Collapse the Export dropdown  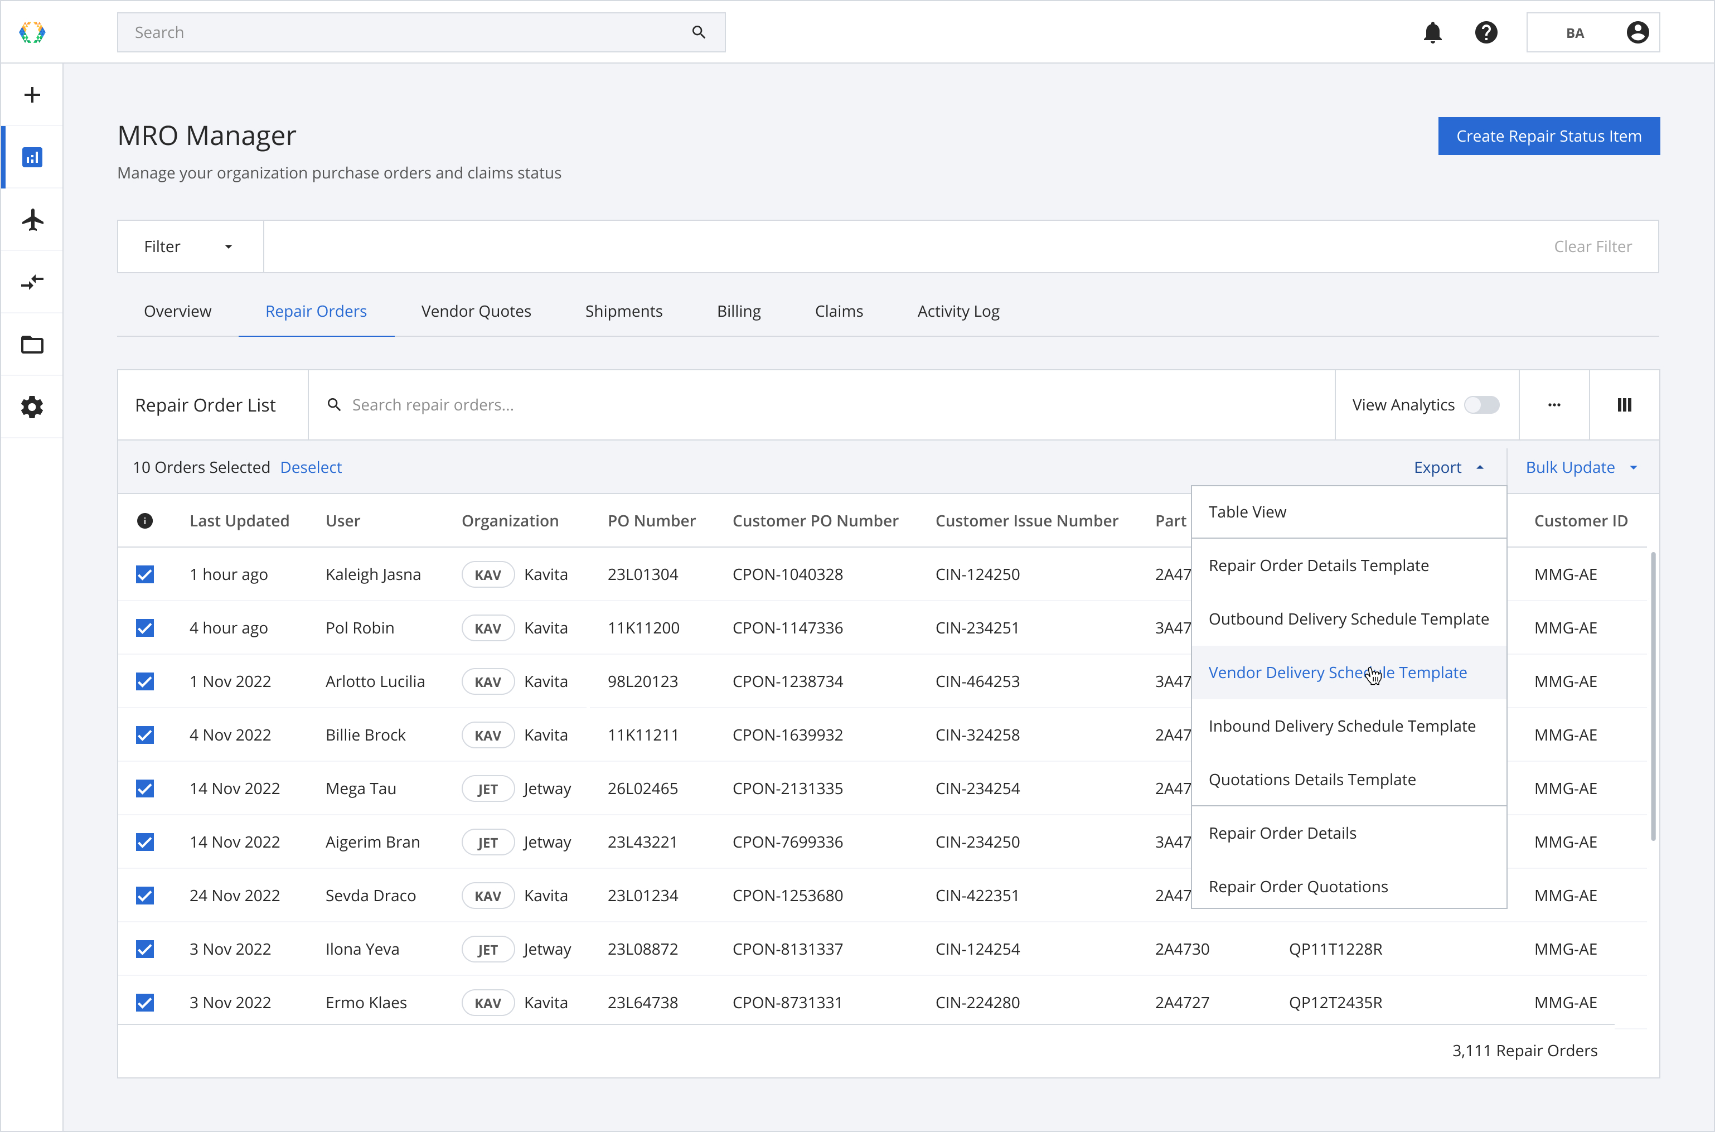point(1448,467)
